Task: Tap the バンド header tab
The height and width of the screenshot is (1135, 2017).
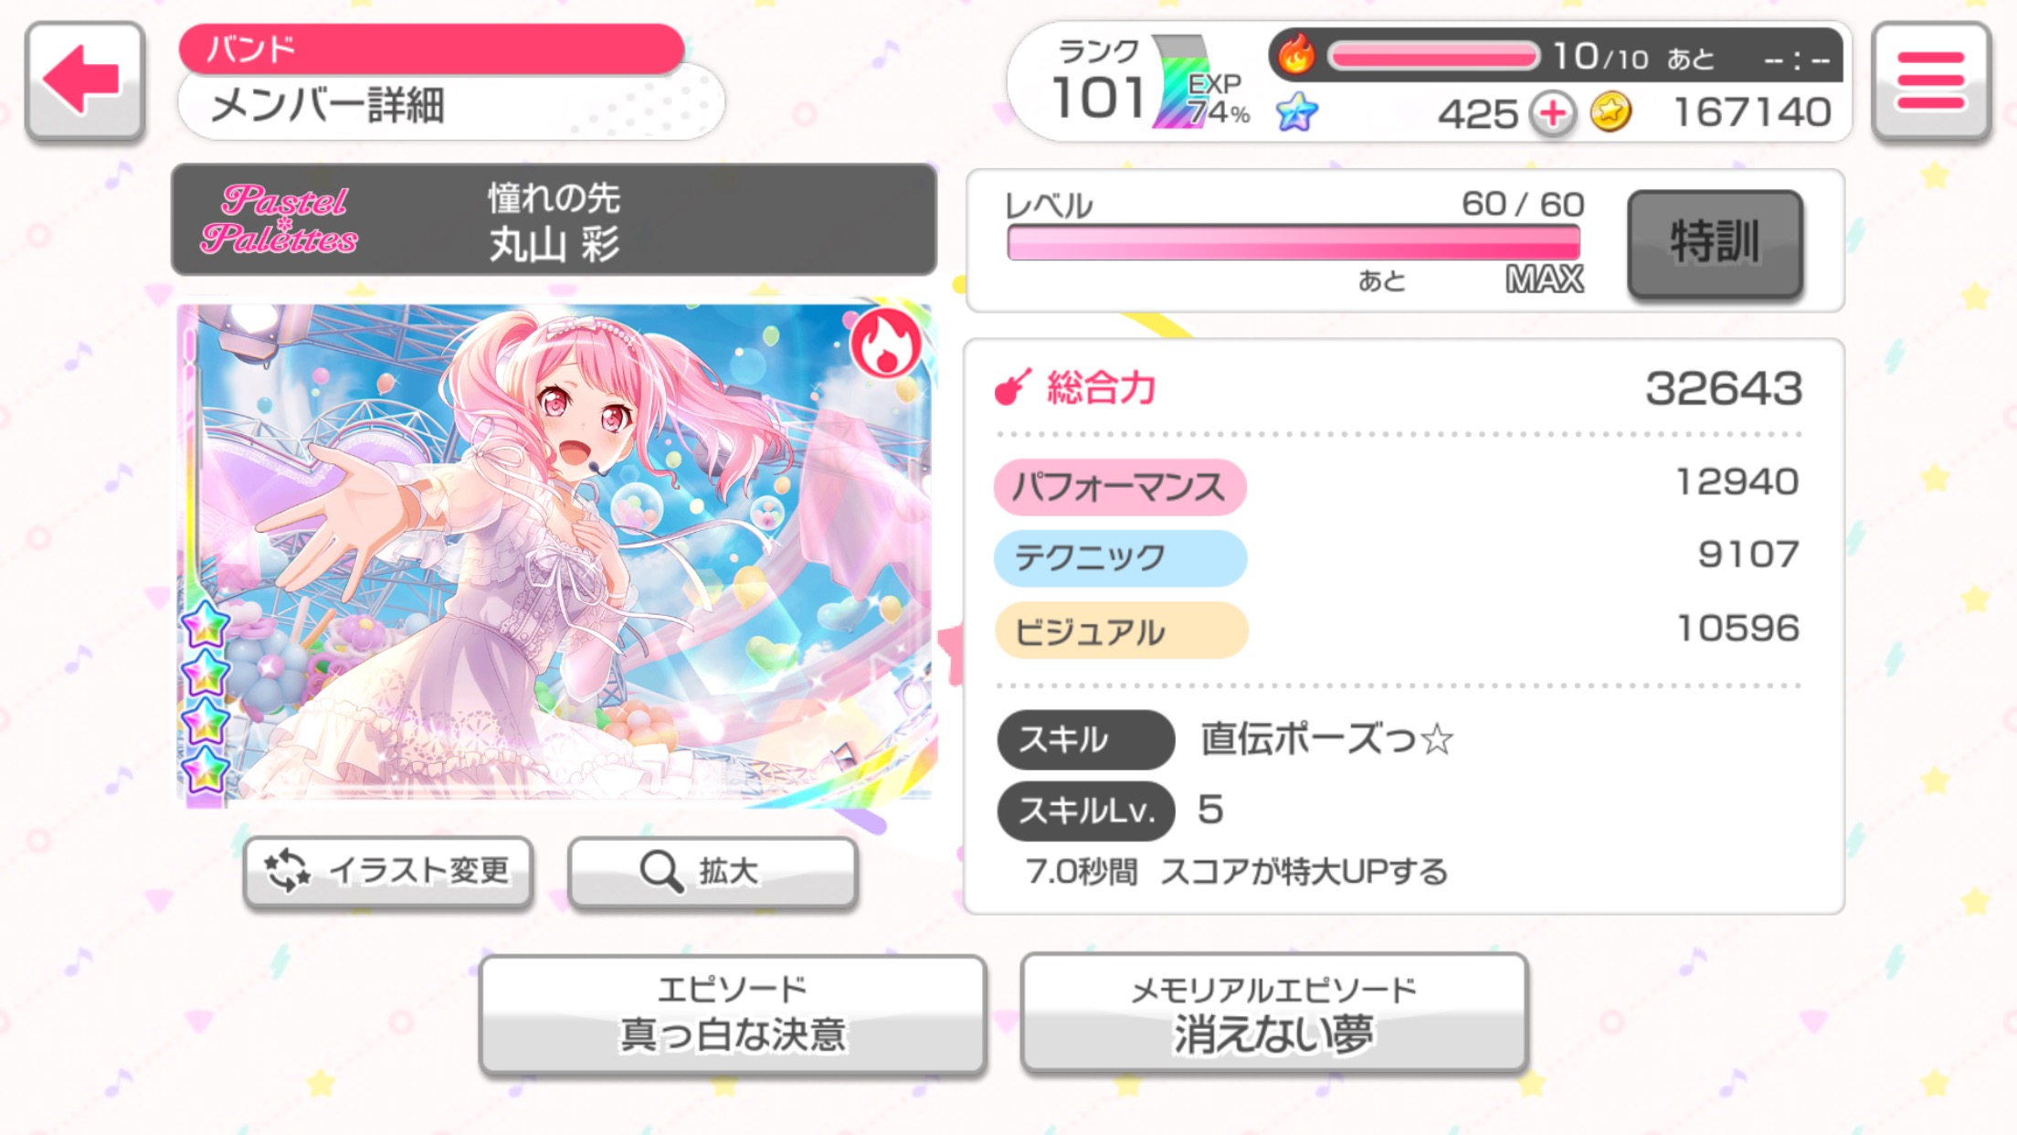Action: (x=431, y=48)
